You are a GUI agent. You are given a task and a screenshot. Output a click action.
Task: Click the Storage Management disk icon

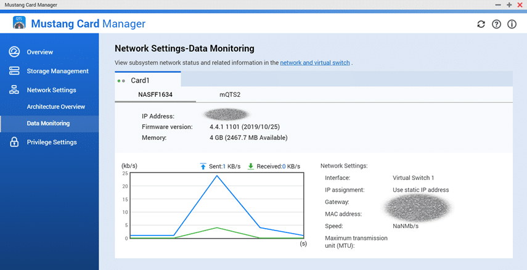(x=14, y=71)
